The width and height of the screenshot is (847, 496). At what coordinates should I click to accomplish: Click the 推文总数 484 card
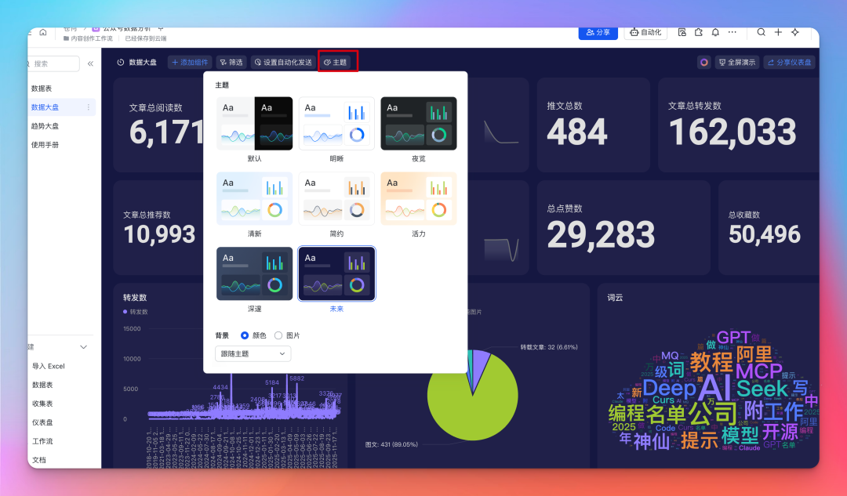click(x=593, y=125)
